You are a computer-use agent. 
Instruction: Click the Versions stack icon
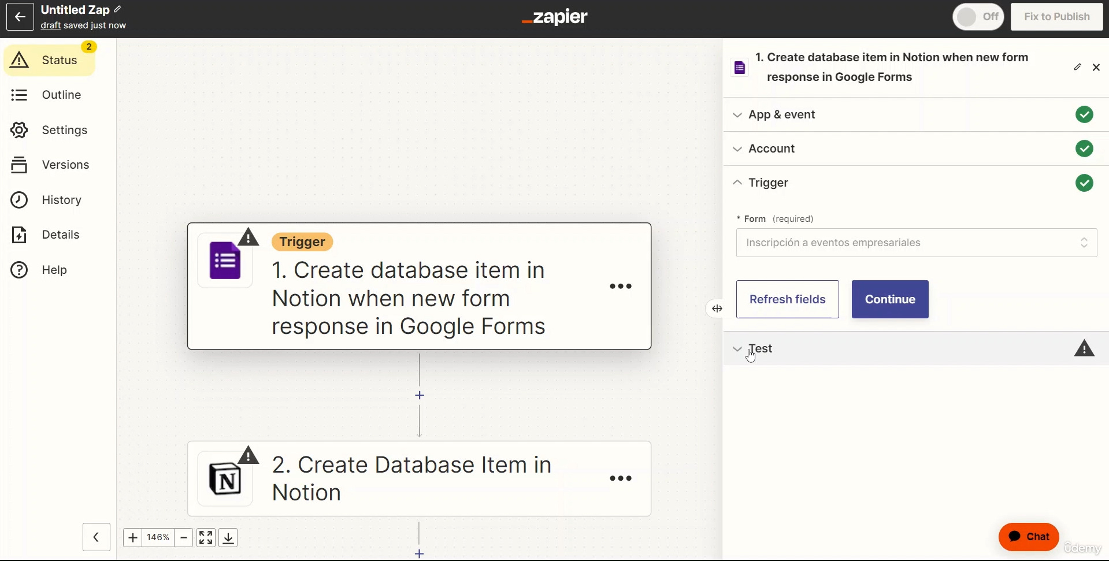coord(19,165)
